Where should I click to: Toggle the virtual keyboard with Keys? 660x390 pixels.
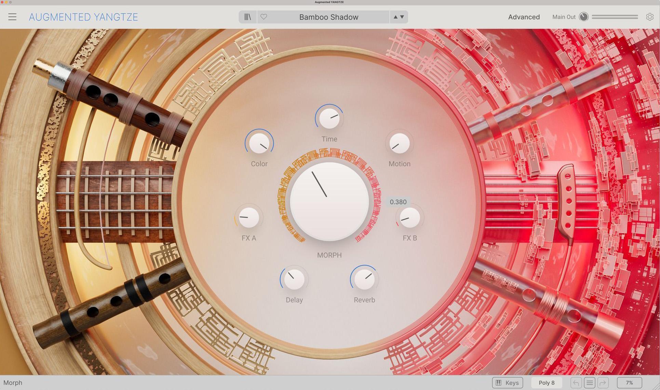507,382
